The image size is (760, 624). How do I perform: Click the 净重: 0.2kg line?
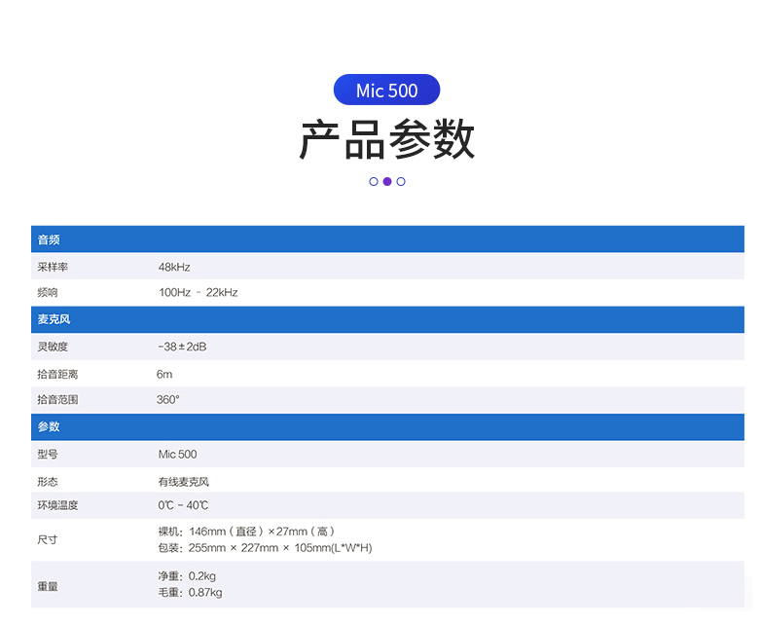(187, 576)
